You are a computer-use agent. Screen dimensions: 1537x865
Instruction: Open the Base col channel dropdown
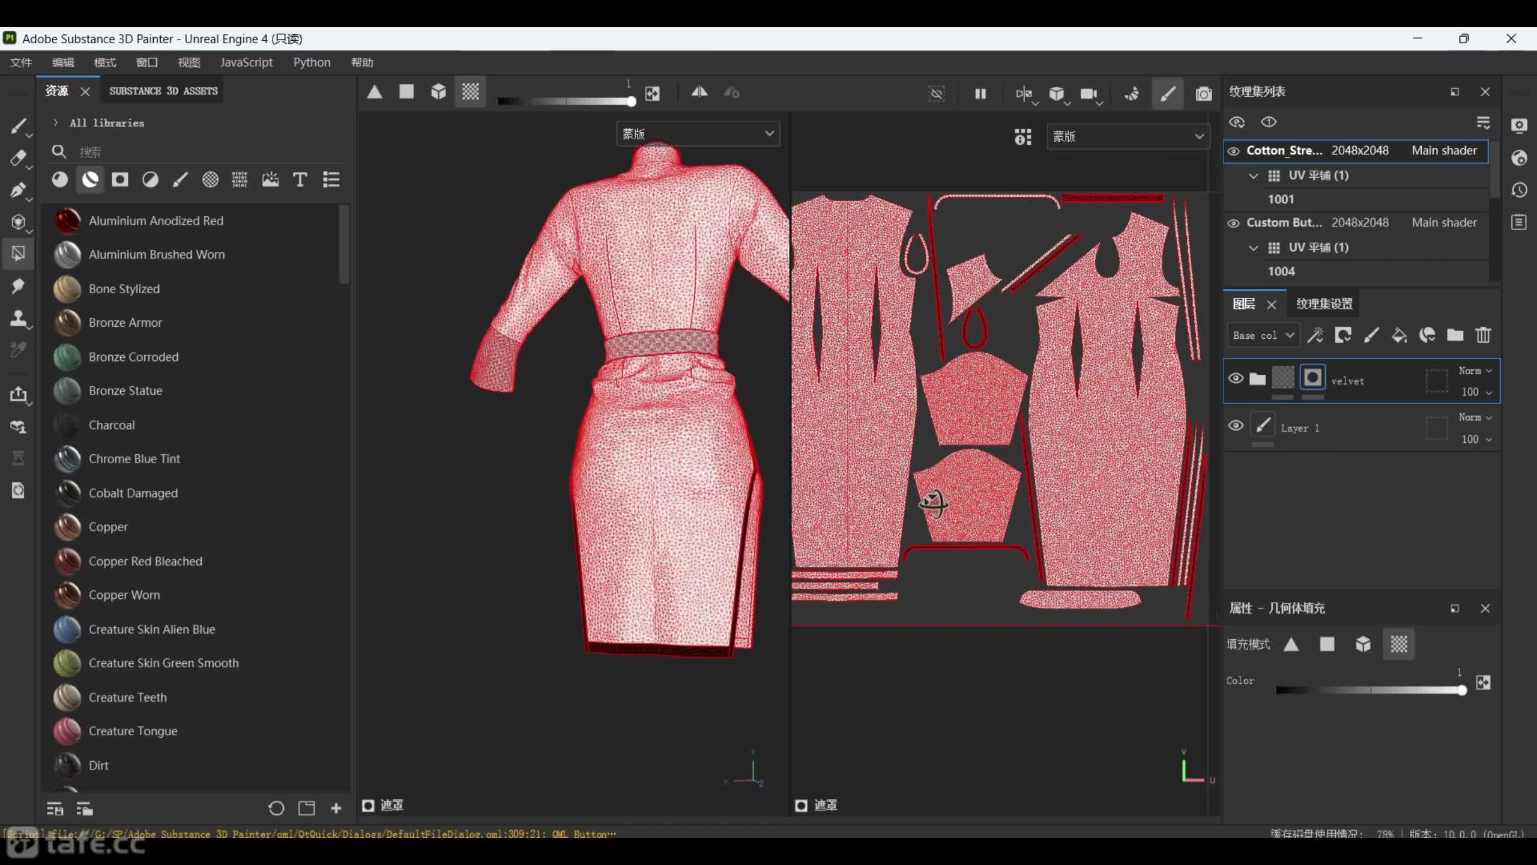tap(1263, 335)
